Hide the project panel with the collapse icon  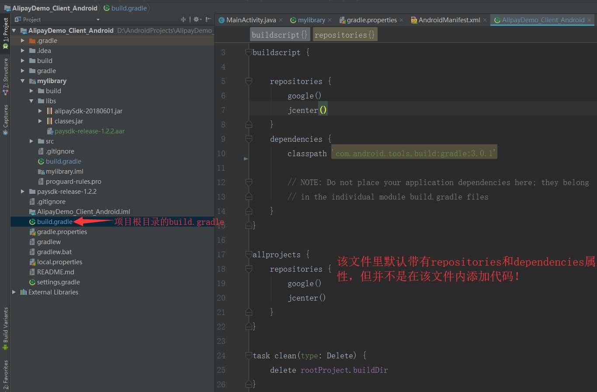[x=208, y=20]
